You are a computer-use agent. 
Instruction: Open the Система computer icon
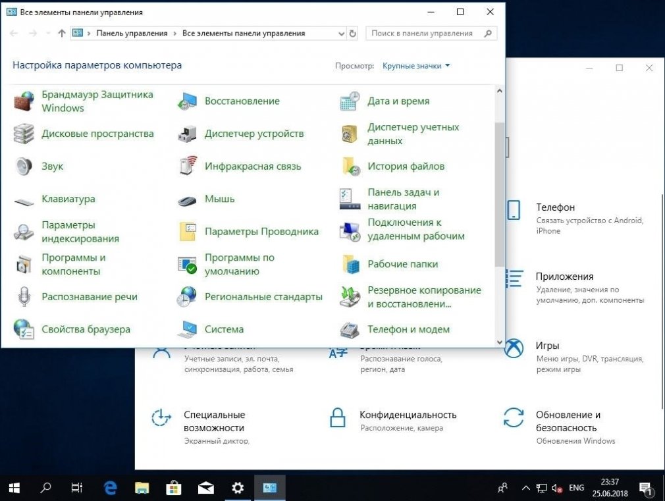click(186, 330)
